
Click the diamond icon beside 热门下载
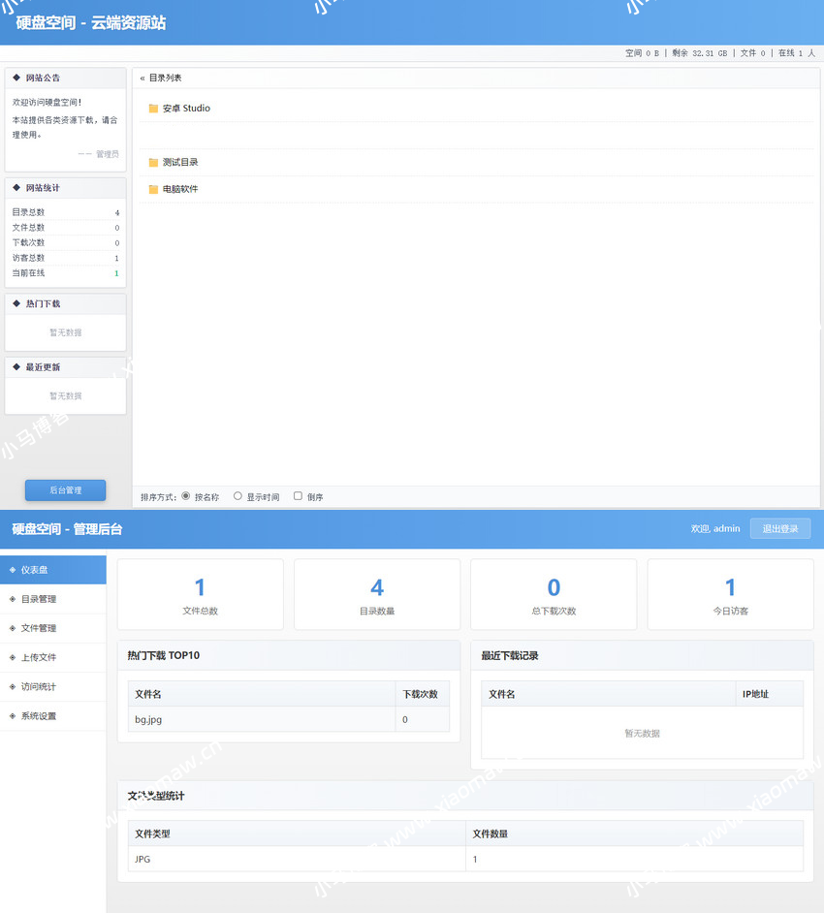click(x=16, y=303)
